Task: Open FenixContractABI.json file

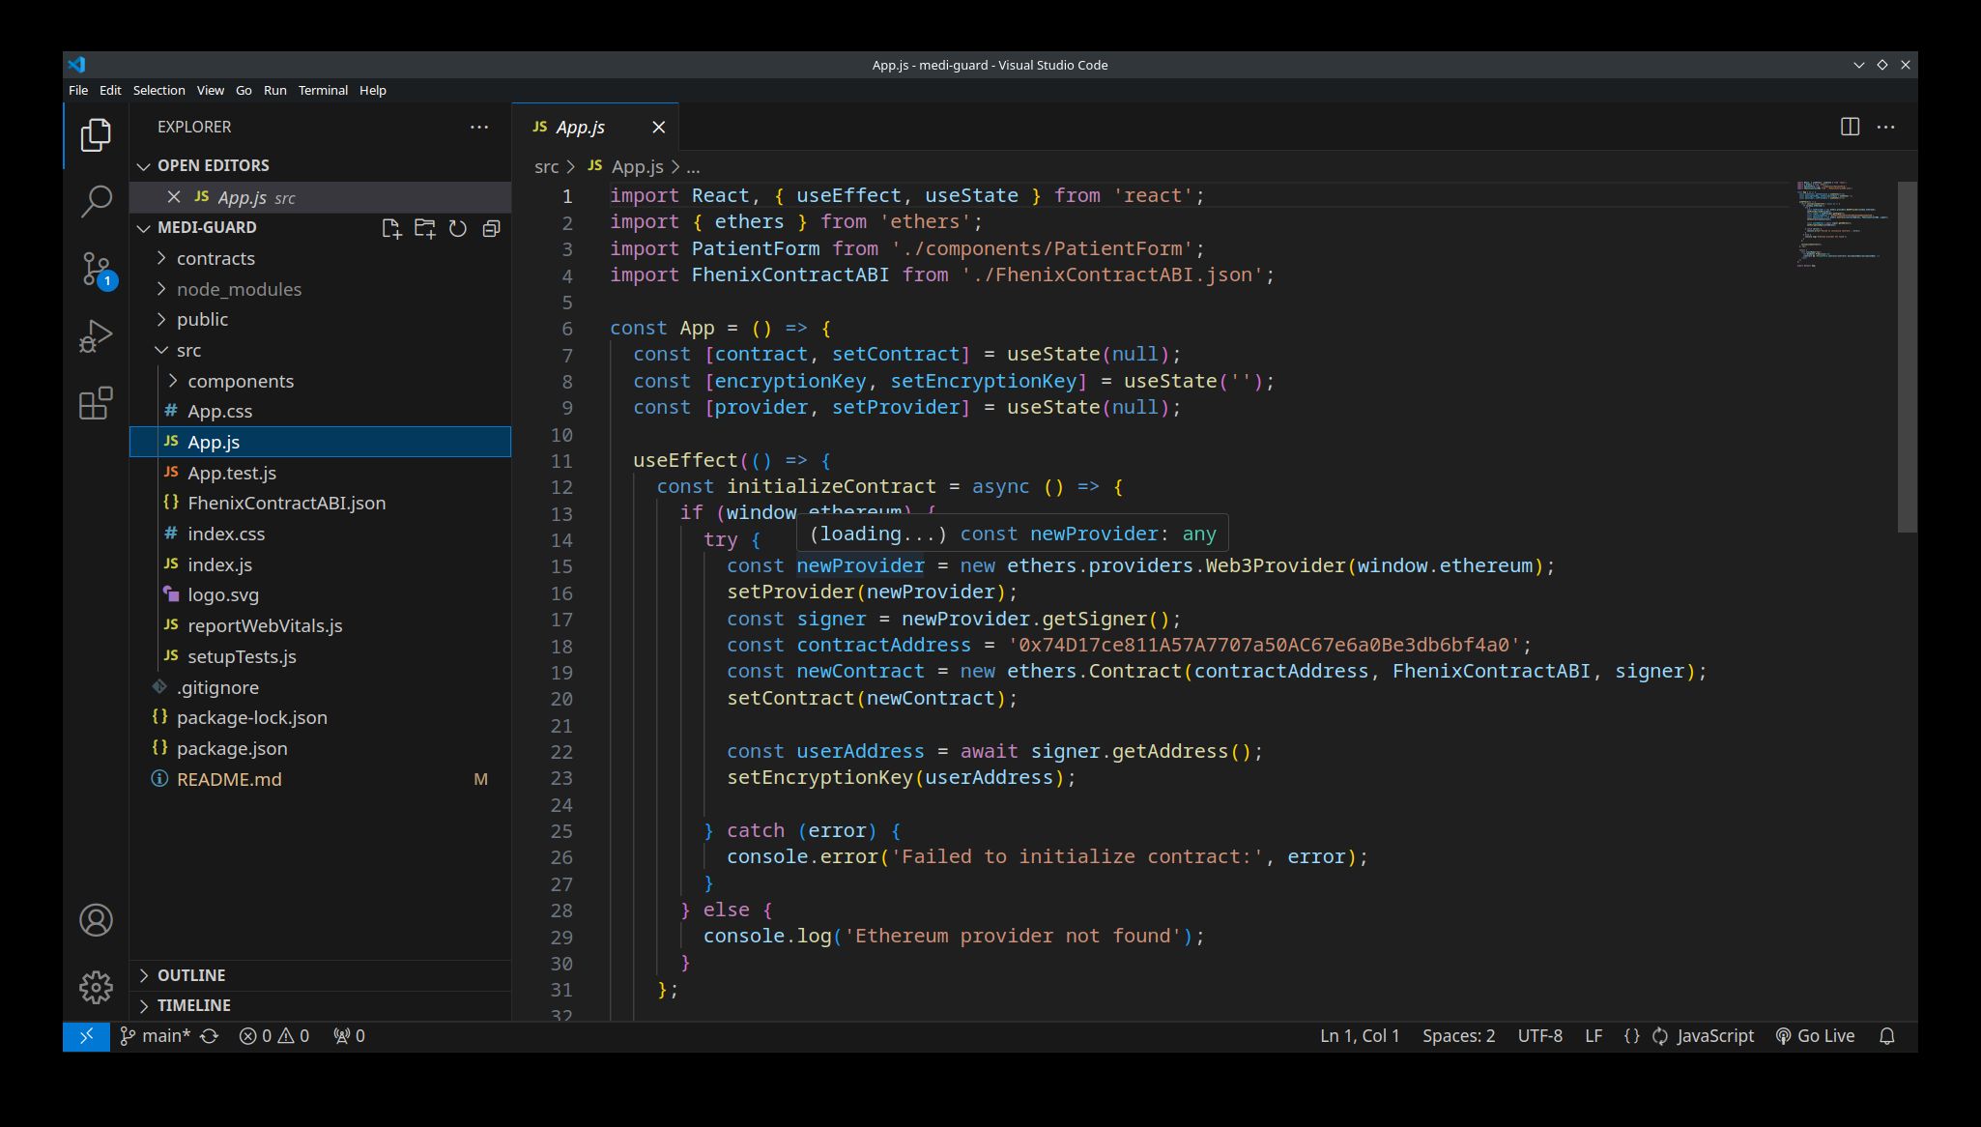Action: click(x=320, y=503)
